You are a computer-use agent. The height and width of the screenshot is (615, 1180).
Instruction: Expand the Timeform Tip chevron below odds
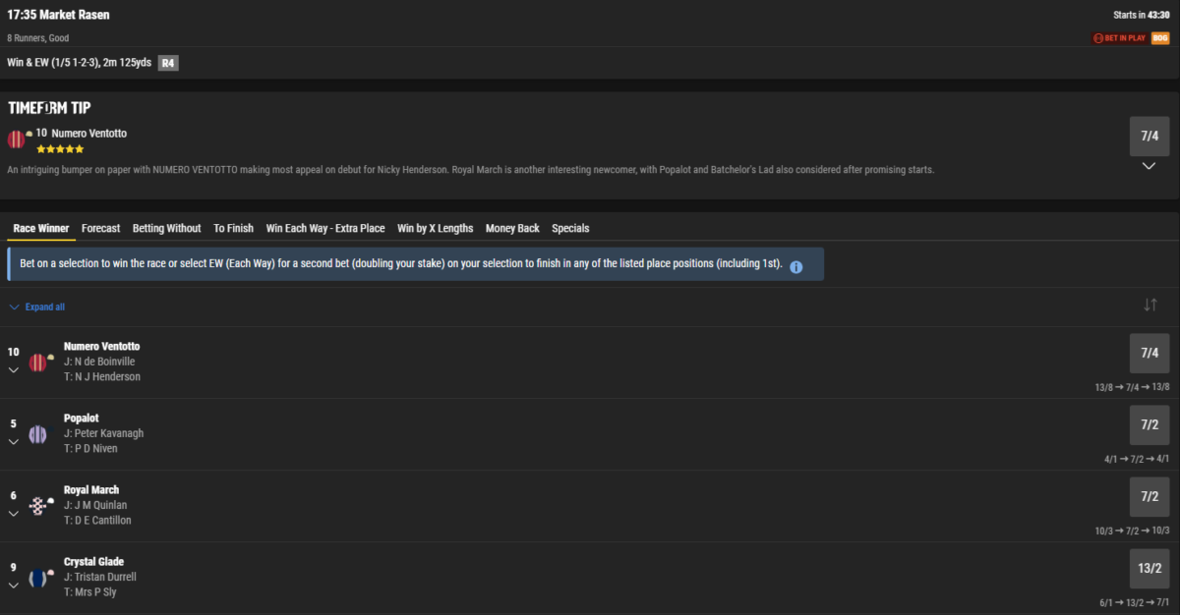click(1149, 166)
